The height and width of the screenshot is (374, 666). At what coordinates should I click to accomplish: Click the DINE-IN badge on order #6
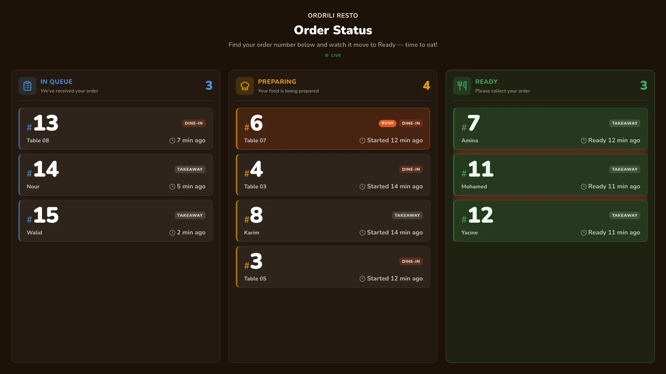411,123
